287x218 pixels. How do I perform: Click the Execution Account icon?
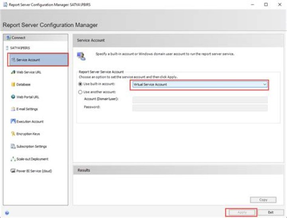point(13,121)
